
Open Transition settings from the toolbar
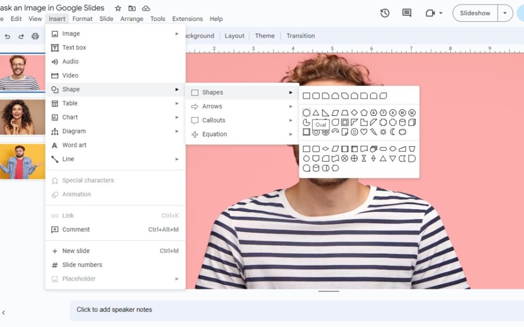tap(300, 35)
